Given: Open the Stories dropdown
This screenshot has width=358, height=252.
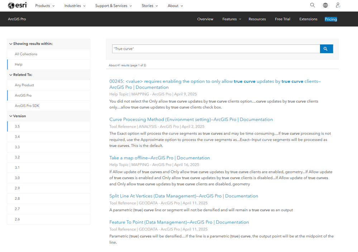Looking at the screenshot, I should [149, 6].
